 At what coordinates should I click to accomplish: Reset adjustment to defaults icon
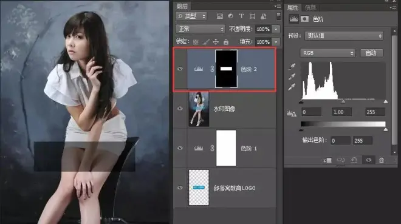click(x=354, y=160)
